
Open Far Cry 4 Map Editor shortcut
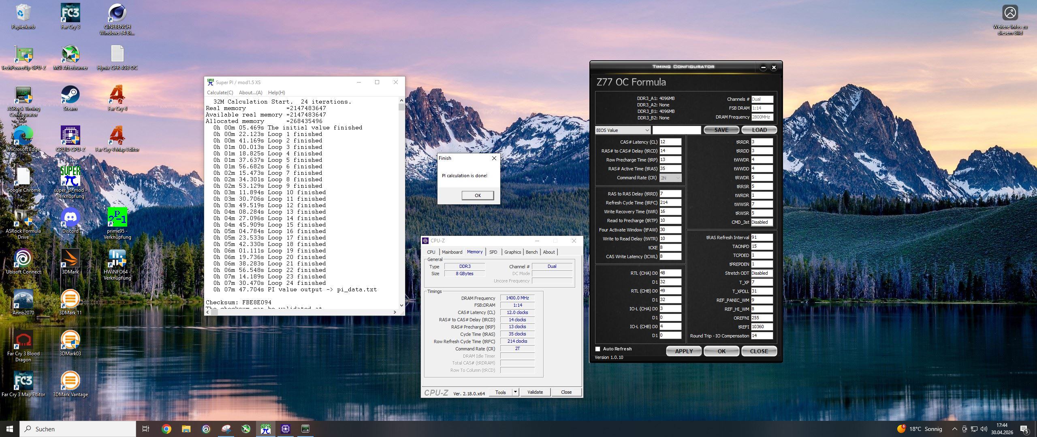click(x=117, y=139)
